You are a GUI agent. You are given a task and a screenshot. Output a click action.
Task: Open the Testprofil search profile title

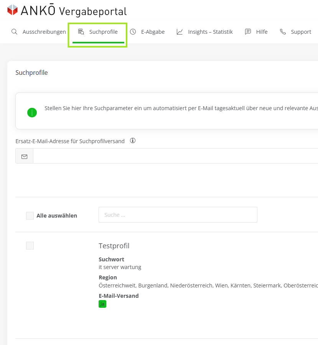point(114,246)
